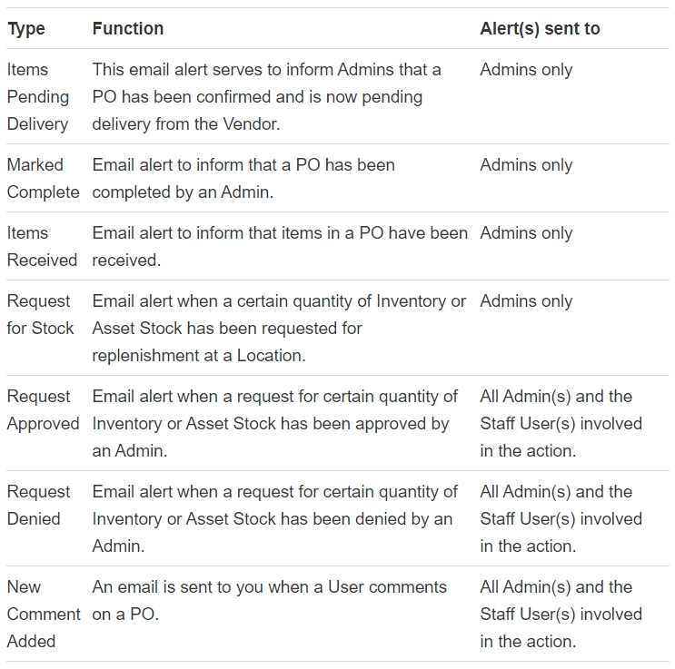Click the stock request approved by Admin description
675x669 pixels.
point(274,423)
